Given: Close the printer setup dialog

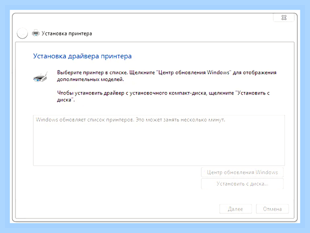Looking at the screenshot, I should pos(284,17).
